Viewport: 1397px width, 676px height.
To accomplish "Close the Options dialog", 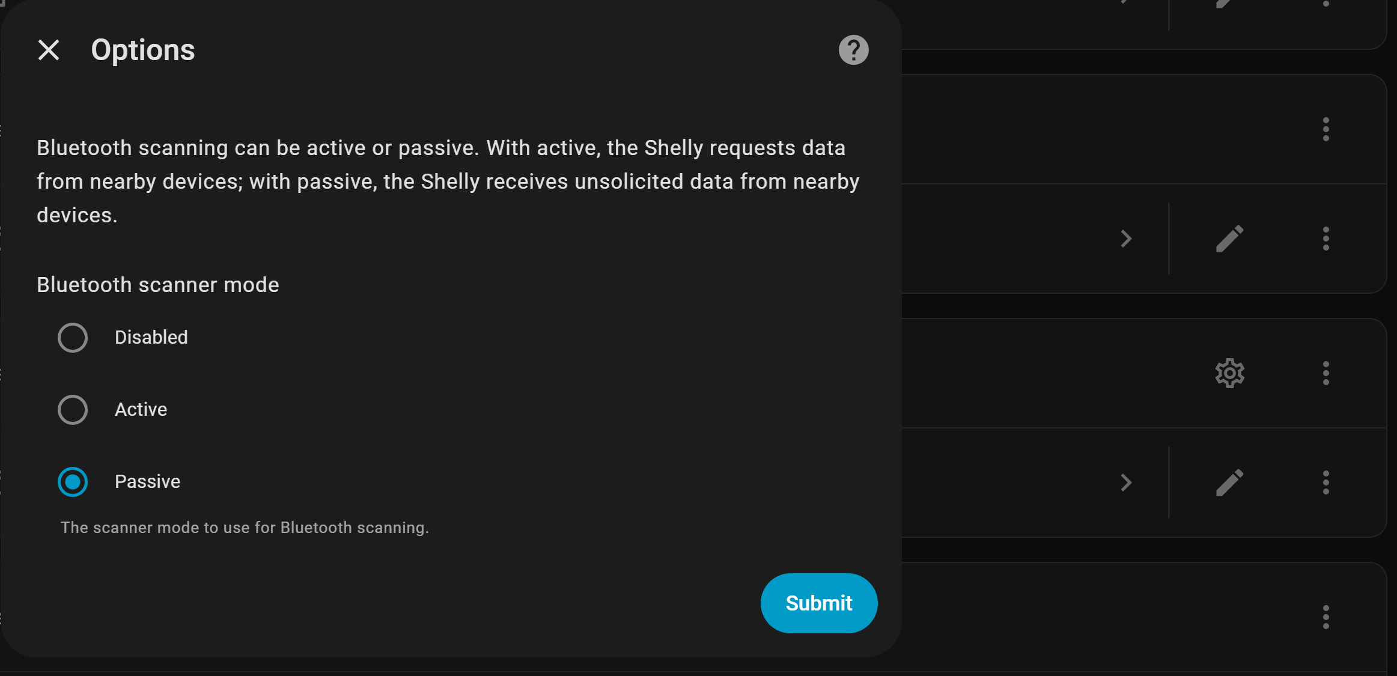I will (x=49, y=50).
